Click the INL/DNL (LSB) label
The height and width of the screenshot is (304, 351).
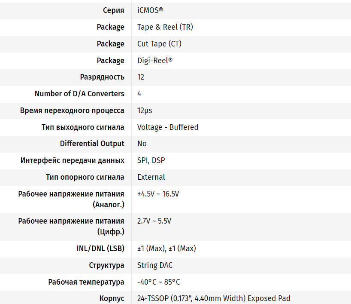[x=97, y=249]
